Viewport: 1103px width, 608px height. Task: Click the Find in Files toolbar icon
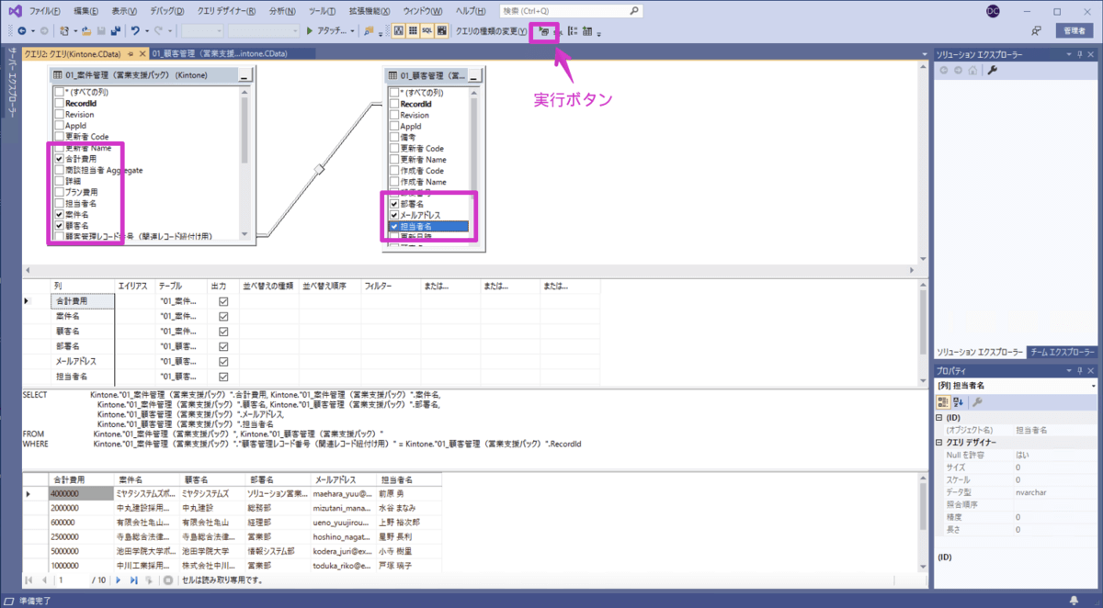[370, 30]
